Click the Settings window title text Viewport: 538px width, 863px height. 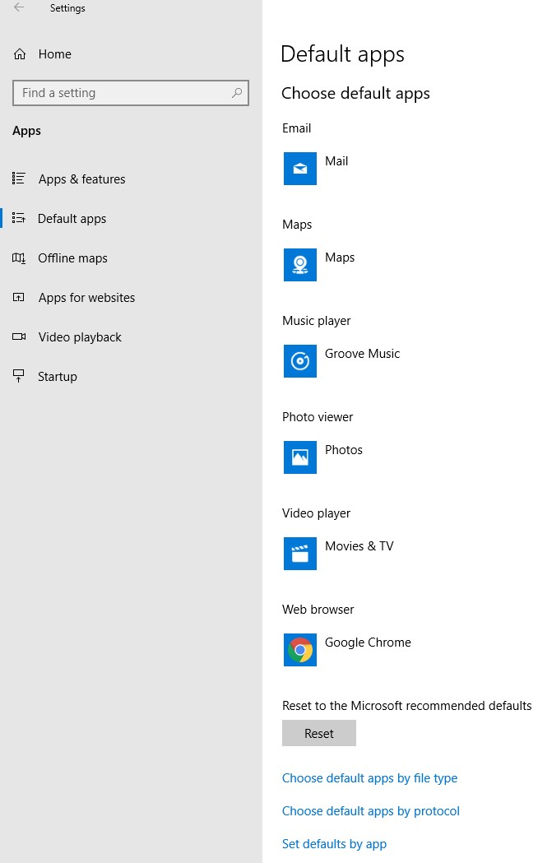(67, 8)
